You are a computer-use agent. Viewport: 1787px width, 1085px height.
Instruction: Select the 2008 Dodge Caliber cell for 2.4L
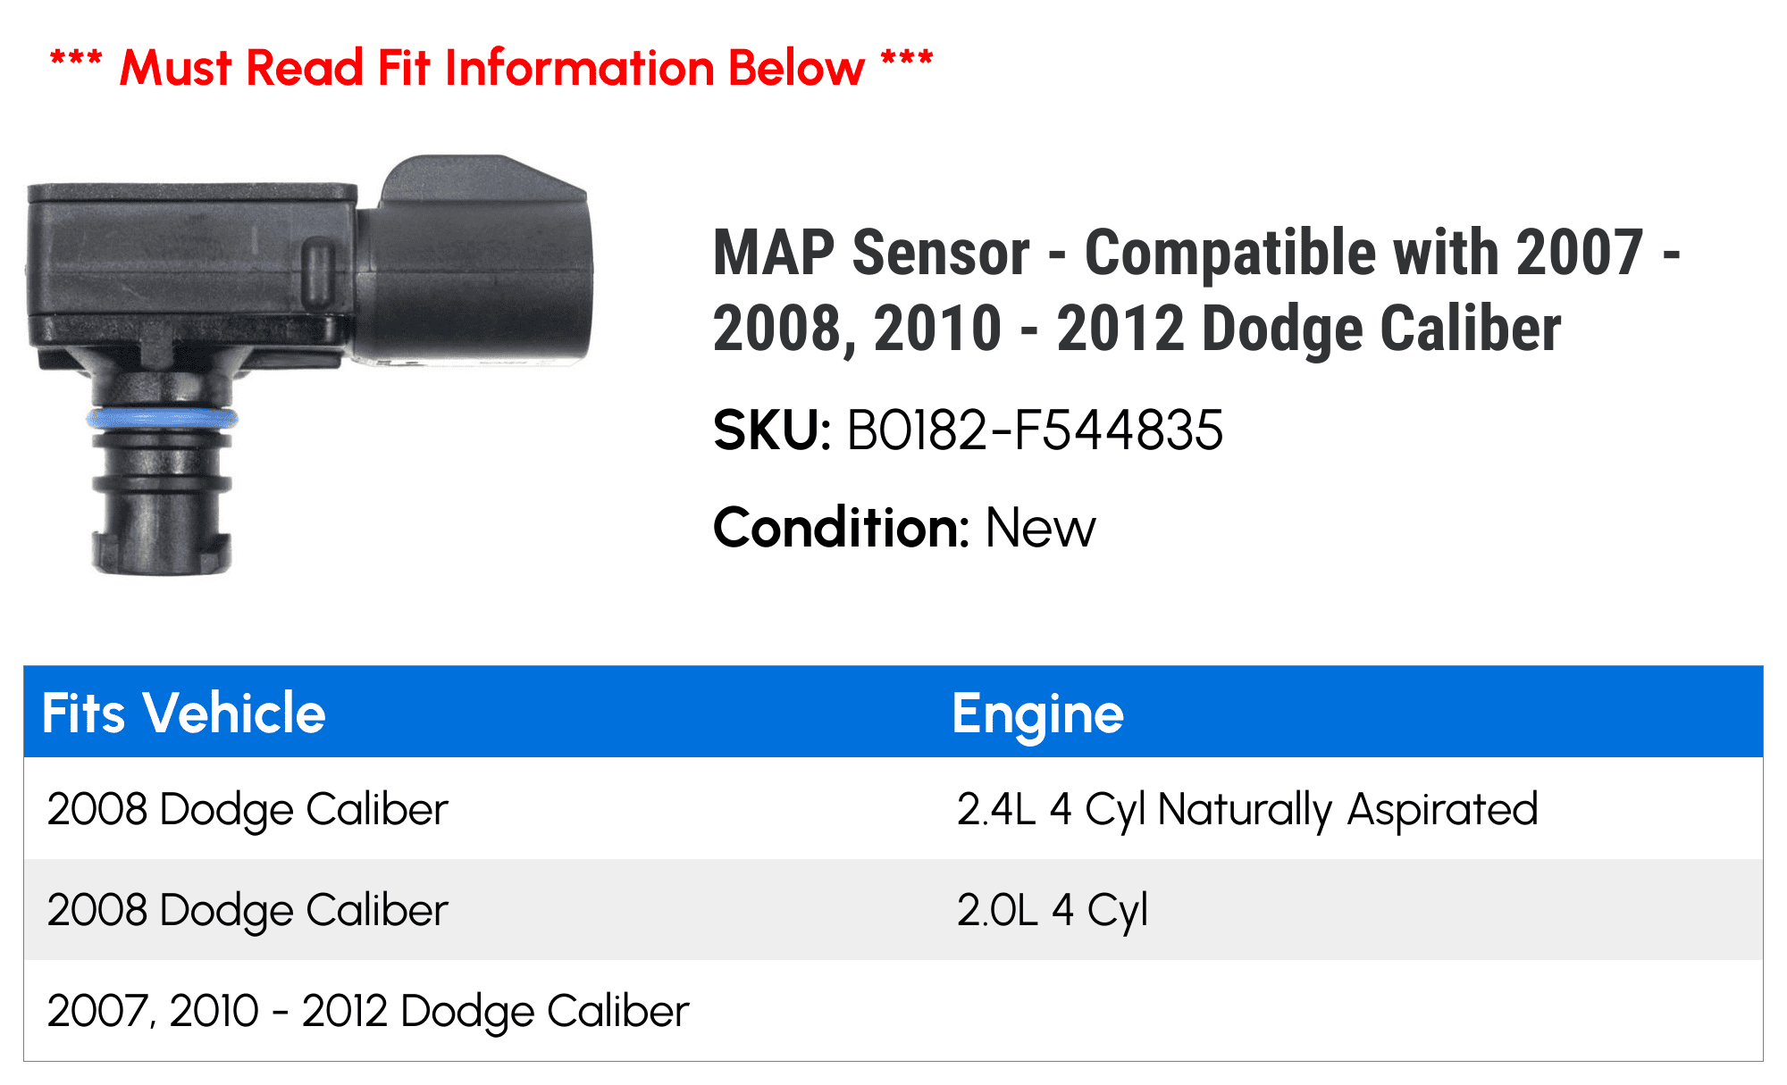click(247, 809)
